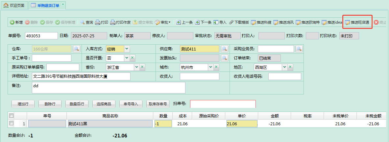This screenshot has width=389, height=142.
Task: Open the 地区 dropdown showing 西湖区
Action: 284,67
